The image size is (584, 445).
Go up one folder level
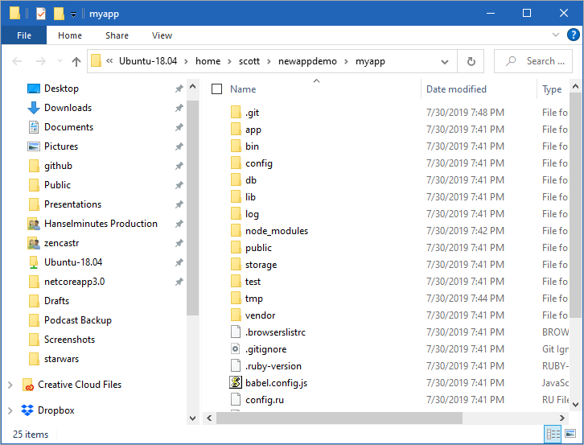[76, 61]
